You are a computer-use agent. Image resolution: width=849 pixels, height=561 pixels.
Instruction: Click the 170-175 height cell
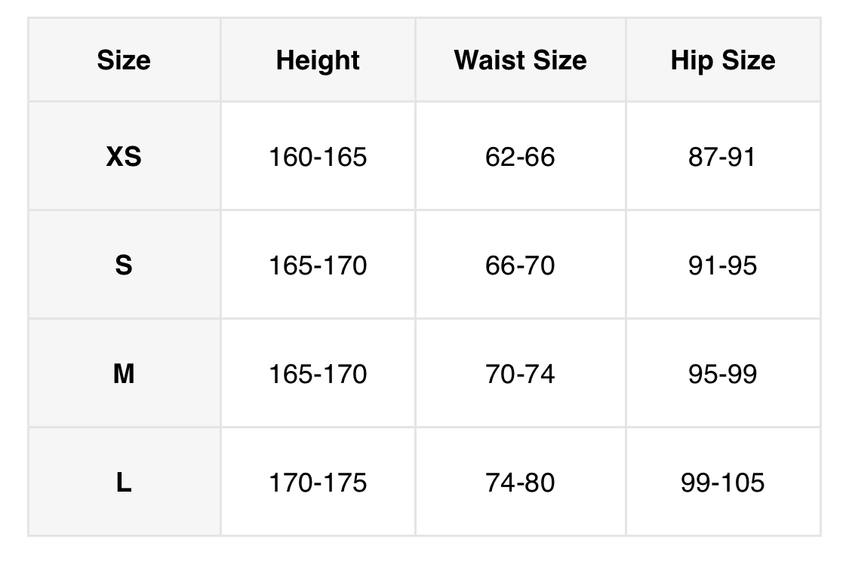(x=318, y=483)
